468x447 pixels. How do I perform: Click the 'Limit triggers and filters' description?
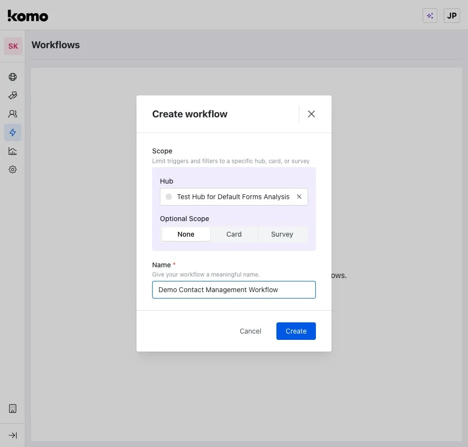231,161
